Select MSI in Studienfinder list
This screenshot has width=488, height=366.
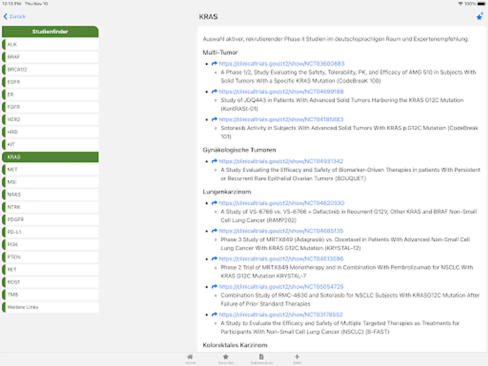coord(50,182)
